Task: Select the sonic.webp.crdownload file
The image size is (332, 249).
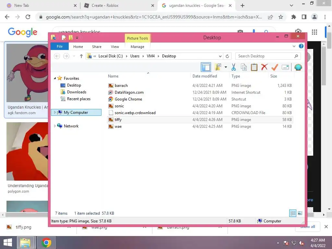Action: pyautogui.click(x=200, y=113)
